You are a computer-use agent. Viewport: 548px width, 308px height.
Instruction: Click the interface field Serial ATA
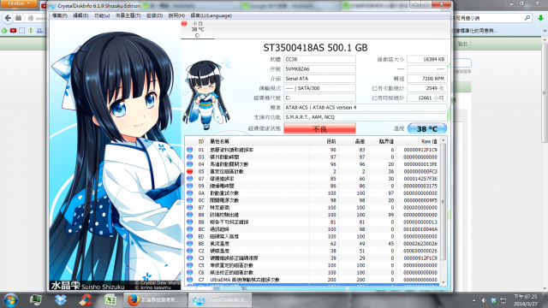coord(319,79)
